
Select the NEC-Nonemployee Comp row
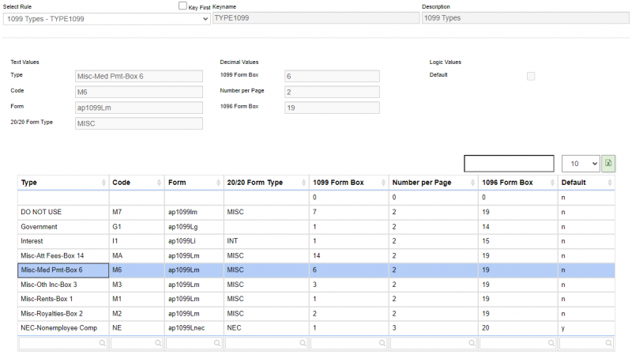click(x=63, y=327)
